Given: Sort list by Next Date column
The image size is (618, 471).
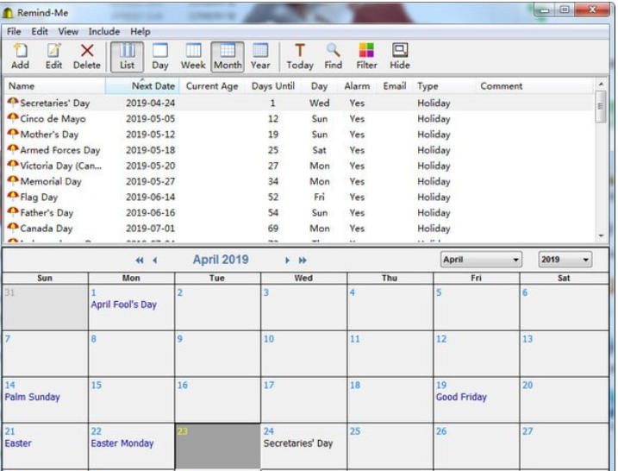Looking at the screenshot, I should point(153,86).
